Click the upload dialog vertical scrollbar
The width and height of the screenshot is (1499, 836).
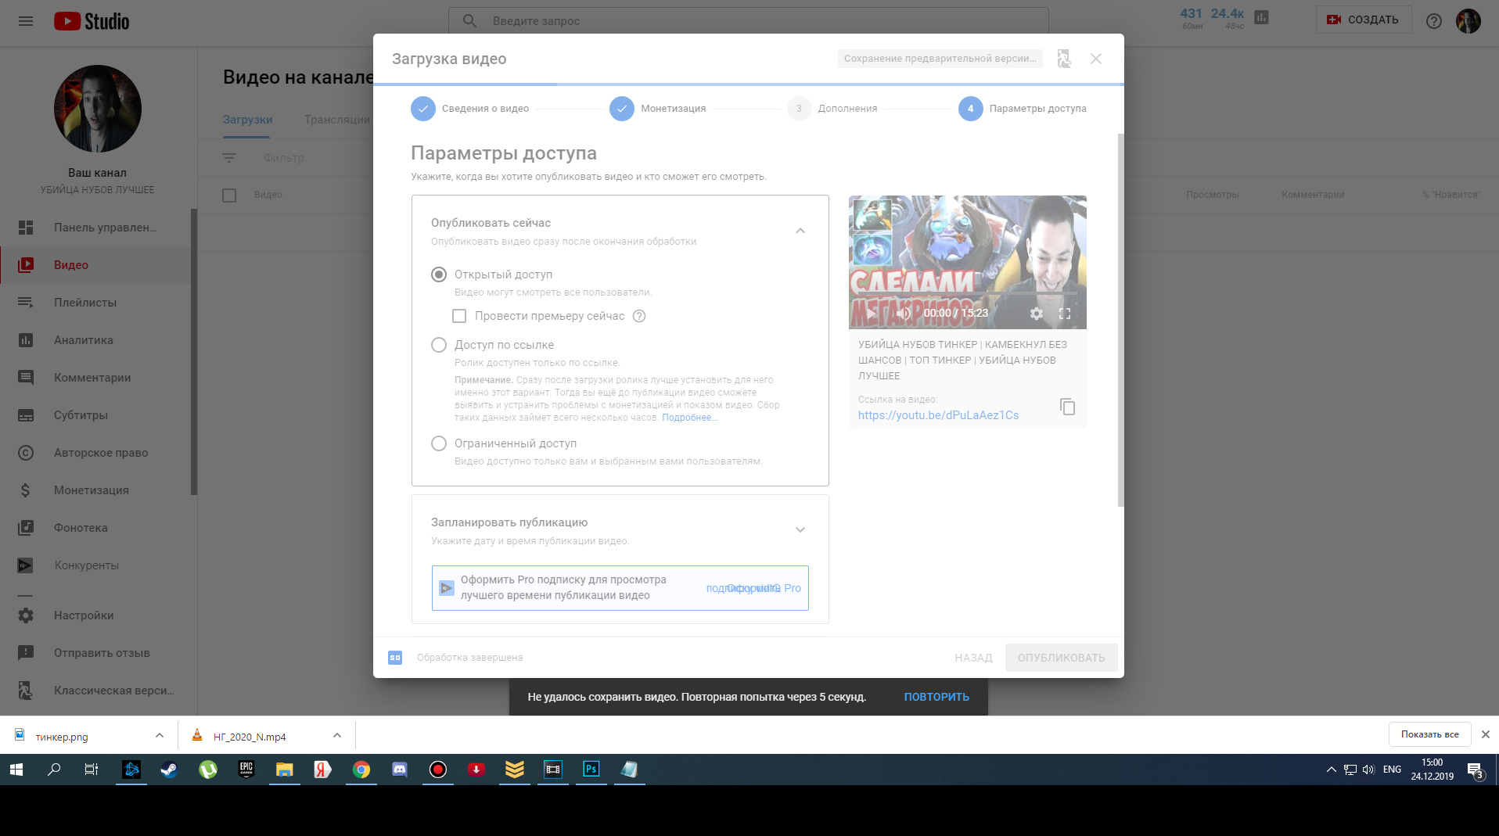[x=1120, y=321]
